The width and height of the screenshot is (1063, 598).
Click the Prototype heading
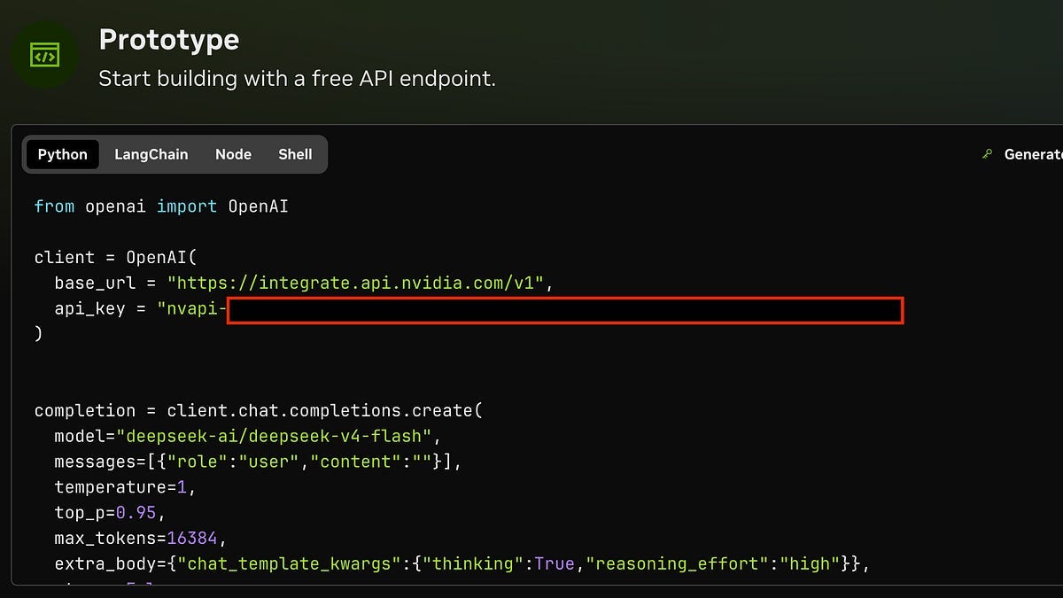[169, 40]
